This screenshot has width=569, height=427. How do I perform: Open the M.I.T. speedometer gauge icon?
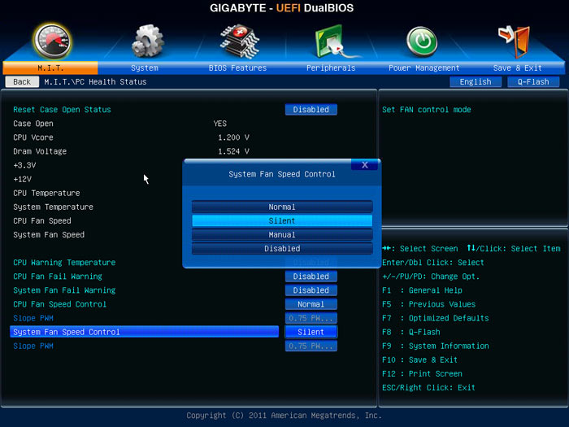(52, 41)
